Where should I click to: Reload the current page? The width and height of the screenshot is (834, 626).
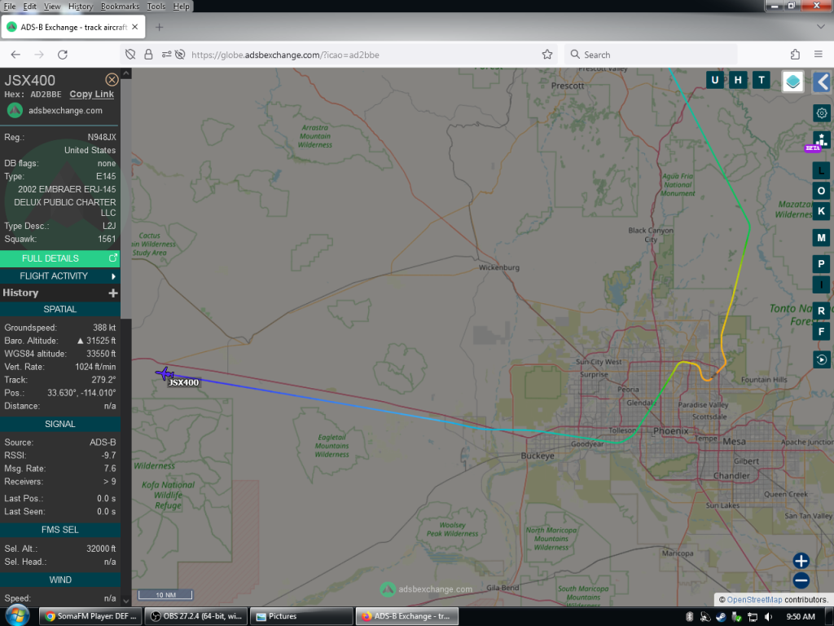point(63,55)
